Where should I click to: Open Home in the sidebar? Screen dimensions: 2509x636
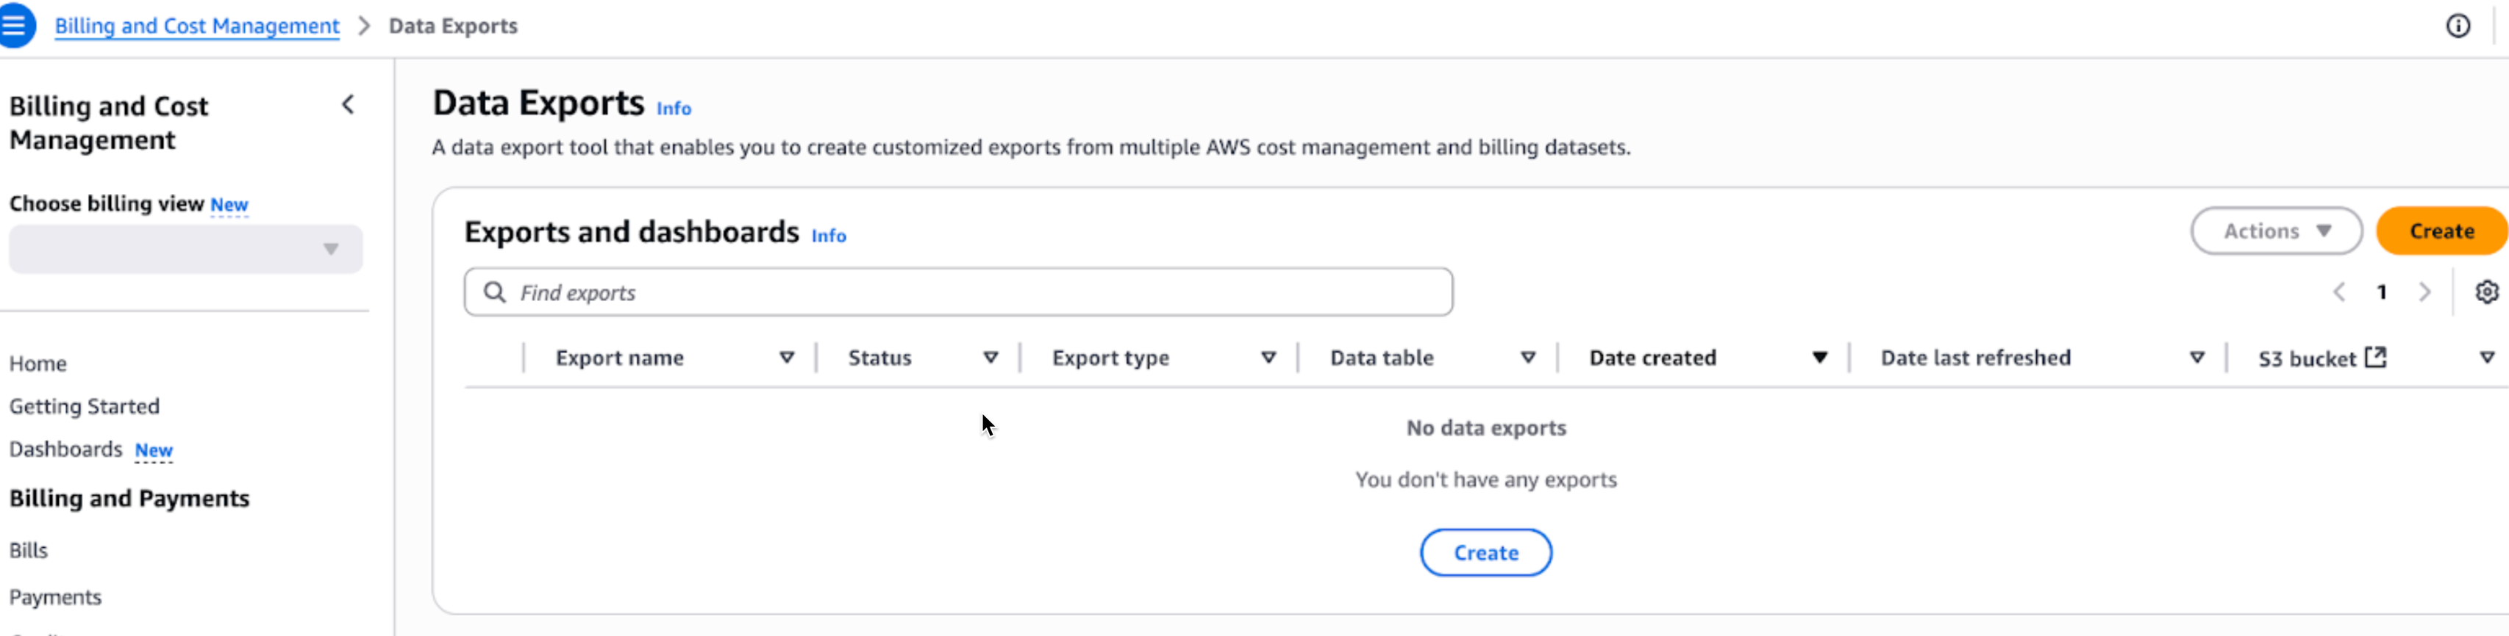[x=38, y=364]
